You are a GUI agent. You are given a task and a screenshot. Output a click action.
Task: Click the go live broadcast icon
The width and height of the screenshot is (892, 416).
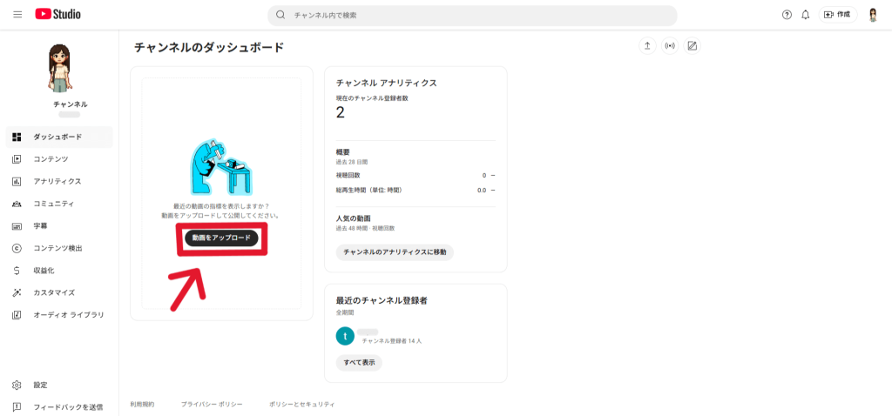(x=669, y=46)
